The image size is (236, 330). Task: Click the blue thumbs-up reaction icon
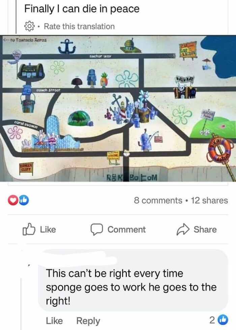pos(24,200)
